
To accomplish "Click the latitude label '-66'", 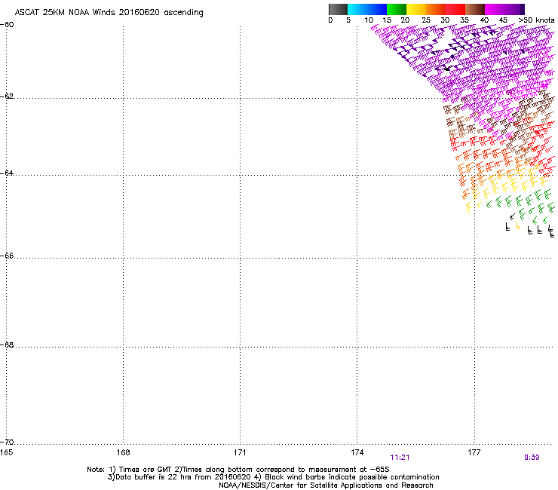I will click(7, 256).
